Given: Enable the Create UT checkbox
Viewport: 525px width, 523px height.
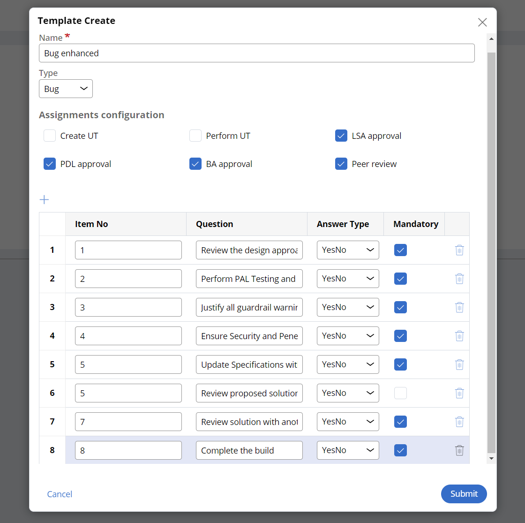Looking at the screenshot, I should click(50, 136).
